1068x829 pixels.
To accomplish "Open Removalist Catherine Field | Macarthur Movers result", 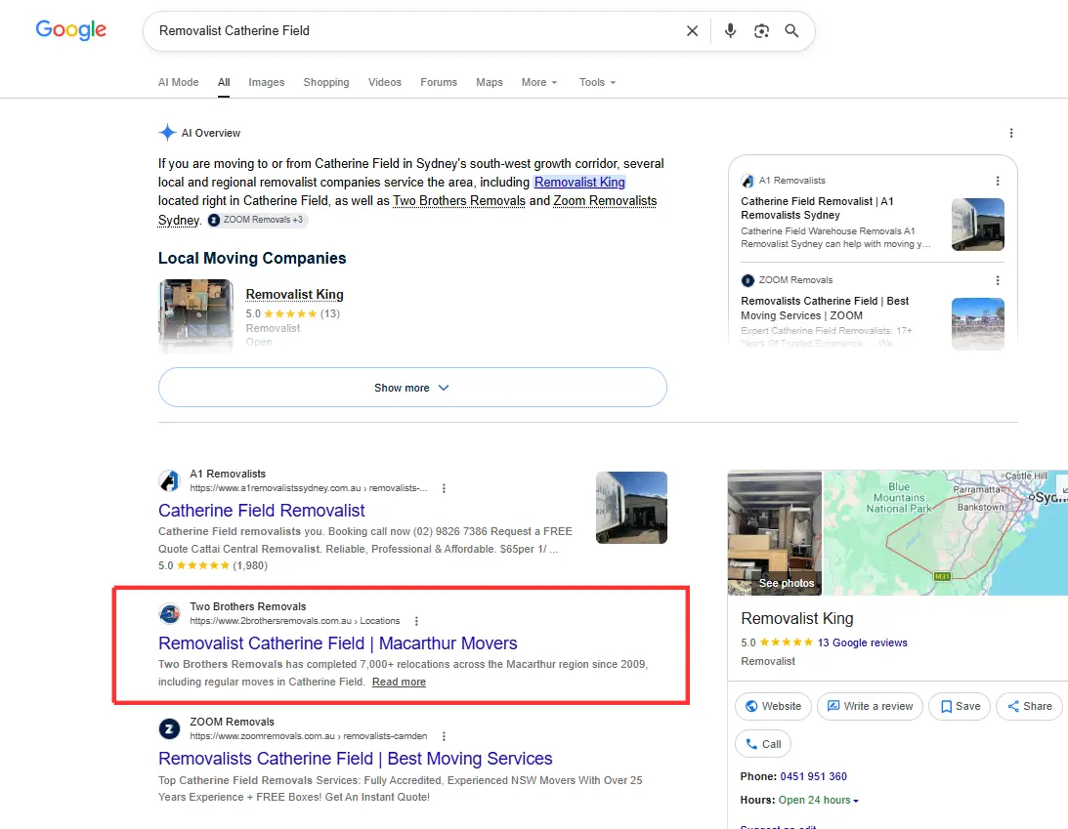I will (338, 643).
